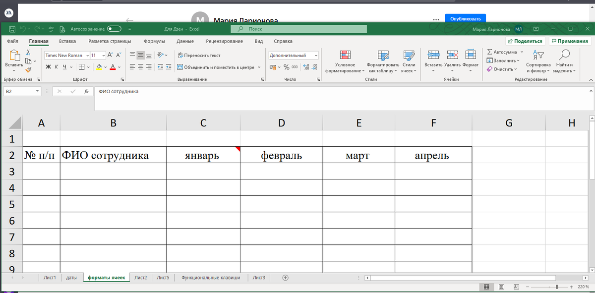Increase the font size
The image size is (595, 293).
pos(111,55)
